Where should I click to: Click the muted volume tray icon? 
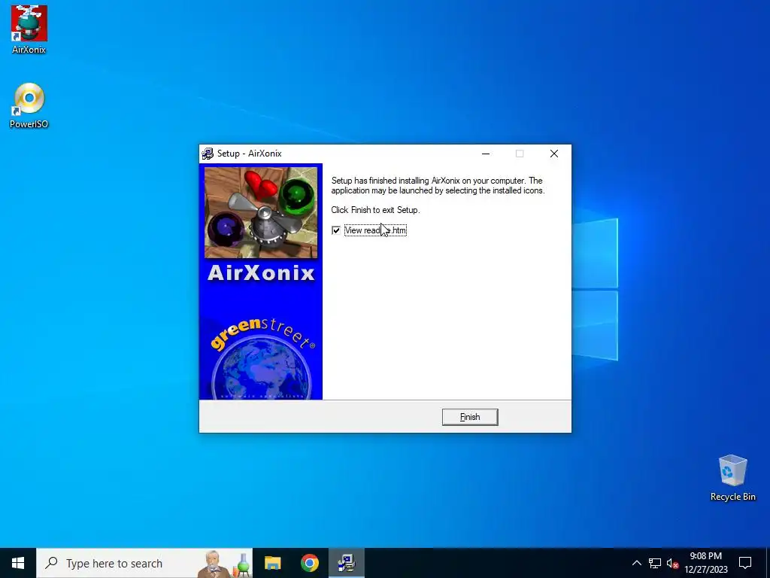coord(672,563)
